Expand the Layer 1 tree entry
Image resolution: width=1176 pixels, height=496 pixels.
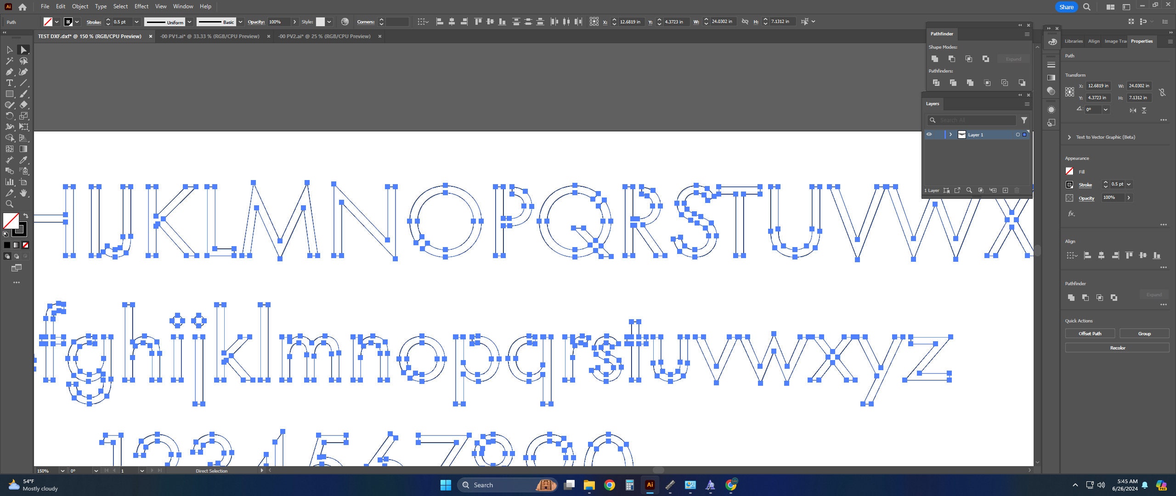[950, 134]
